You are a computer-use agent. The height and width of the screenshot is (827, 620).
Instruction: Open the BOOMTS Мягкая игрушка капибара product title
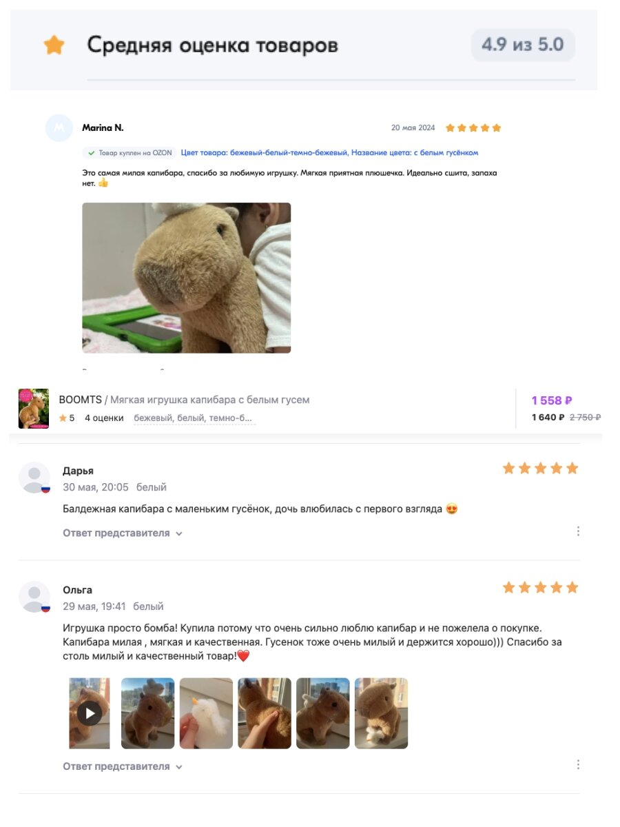185,400
